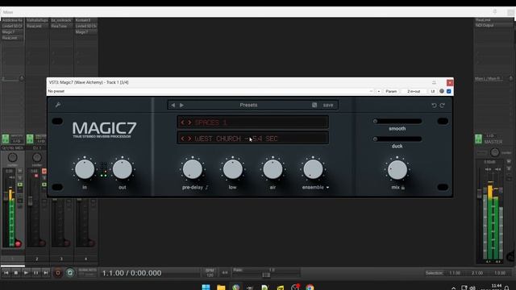The height and width of the screenshot is (290, 516).
Task: Save the current Magic7 preset
Action: click(328, 106)
